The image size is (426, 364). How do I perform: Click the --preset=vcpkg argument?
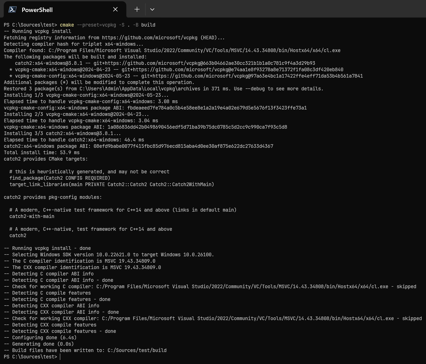pyautogui.click(x=96, y=25)
